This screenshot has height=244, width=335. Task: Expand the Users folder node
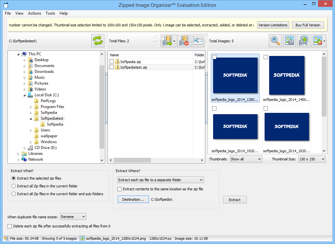point(31,130)
